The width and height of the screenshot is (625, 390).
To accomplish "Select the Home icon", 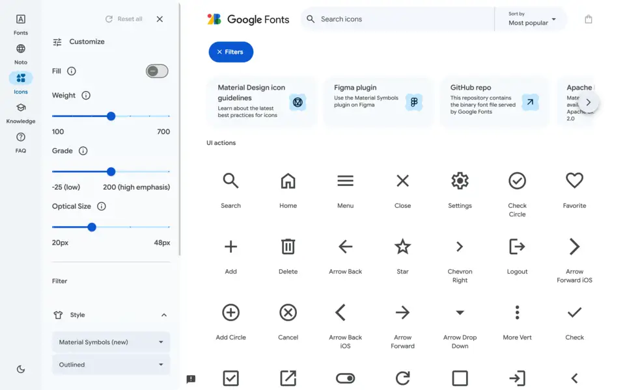I will point(288,181).
